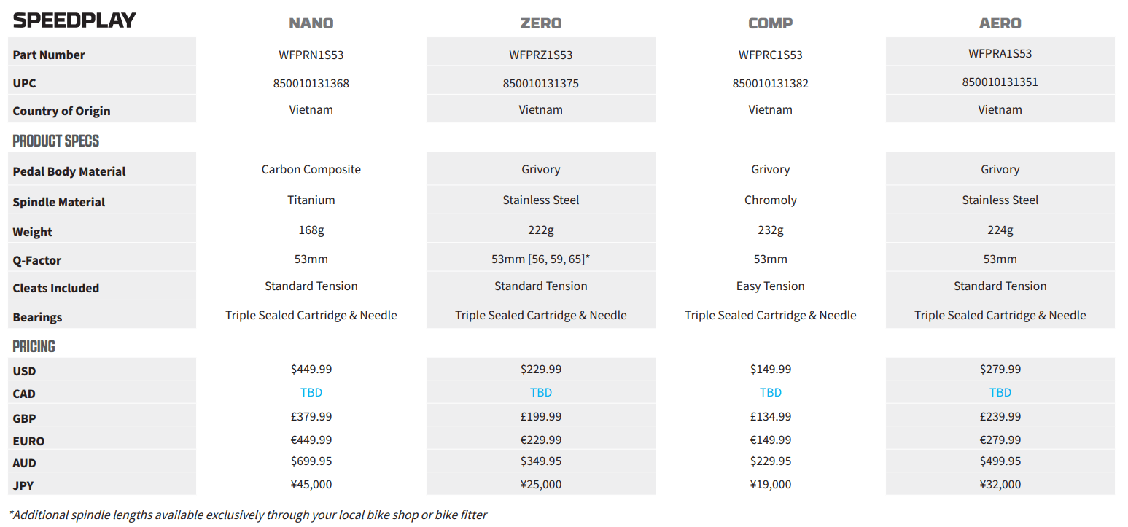This screenshot has height=527, width=1128.
Task: Click the AERO column header
Action: coord(1000,23)
